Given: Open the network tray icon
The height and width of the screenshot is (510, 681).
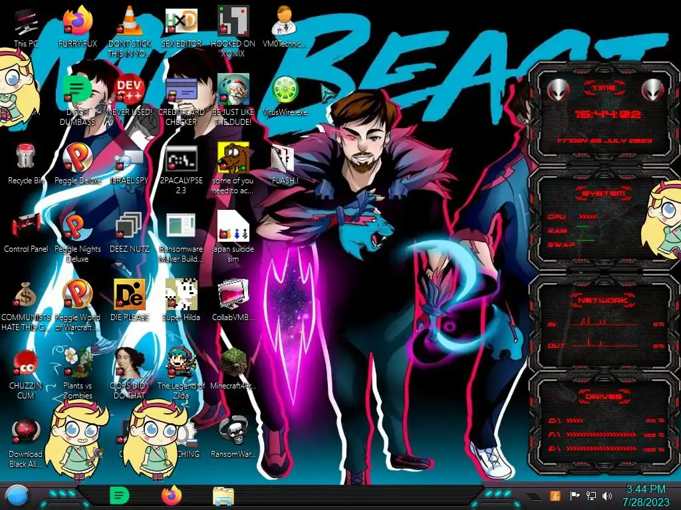Looking at the screenshot, I should coord(591,495).
